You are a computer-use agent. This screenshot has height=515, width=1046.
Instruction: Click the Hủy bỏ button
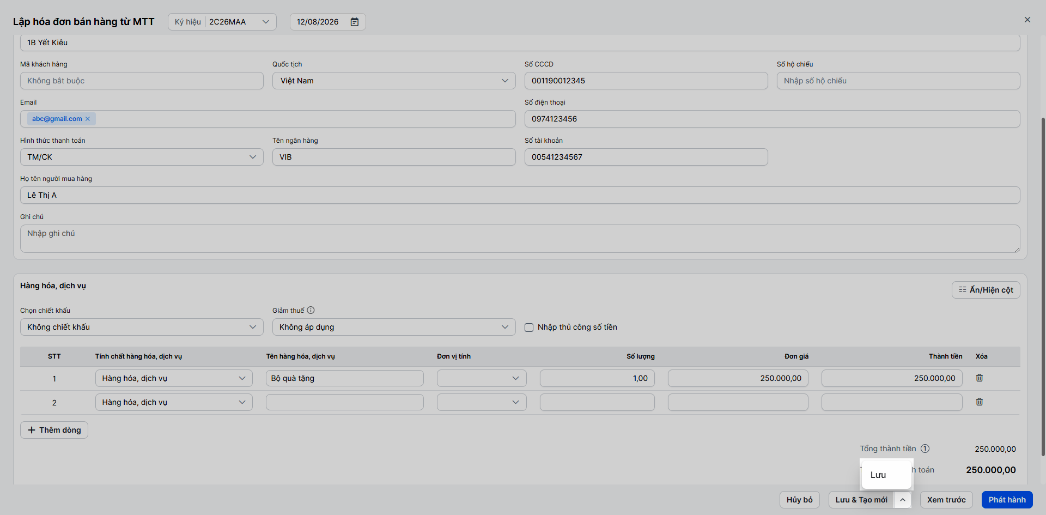(x=799, y=500)
